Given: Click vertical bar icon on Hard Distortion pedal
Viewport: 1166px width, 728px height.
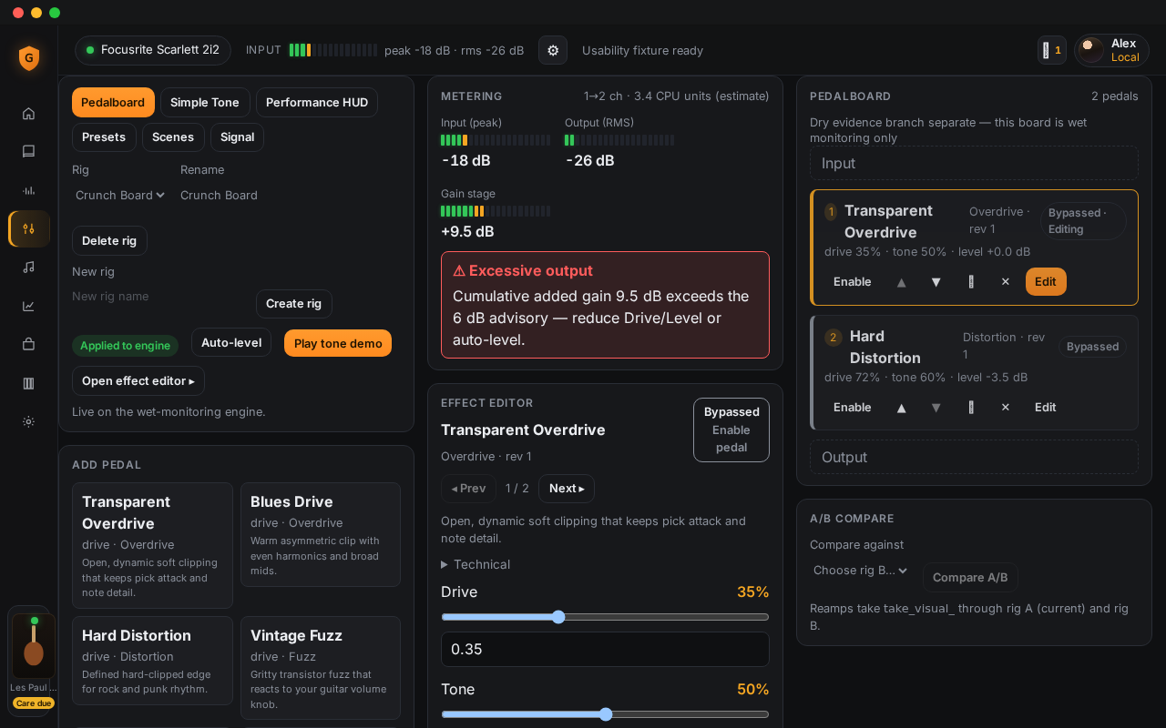Looking at the screenshot, I should coord(971,408).
